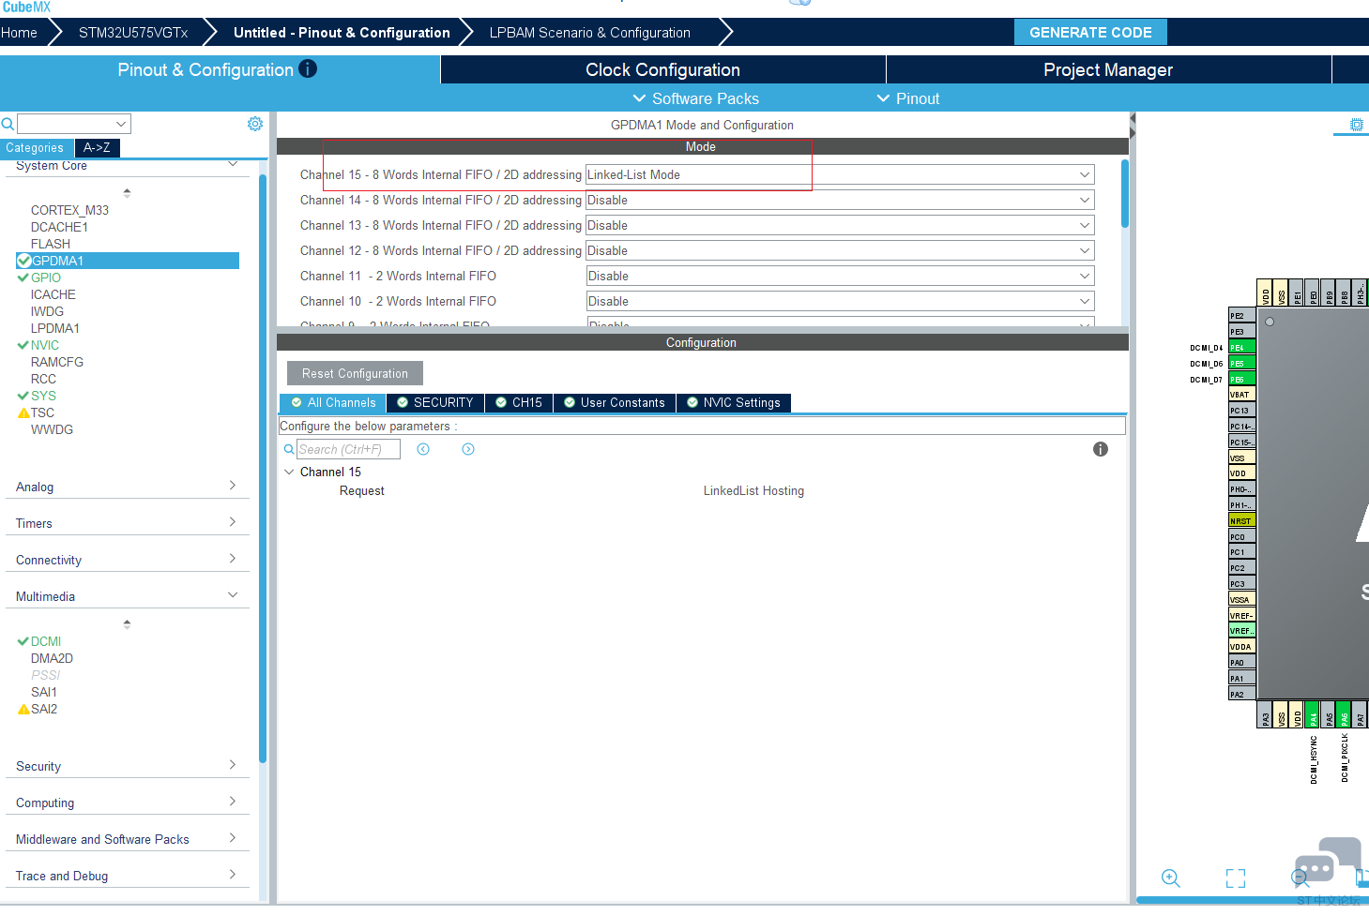The height and width of the screenshot is (915, 1369).
Task: Switch to the Clock Configuration tab
Action: click(x=663, y=69)
